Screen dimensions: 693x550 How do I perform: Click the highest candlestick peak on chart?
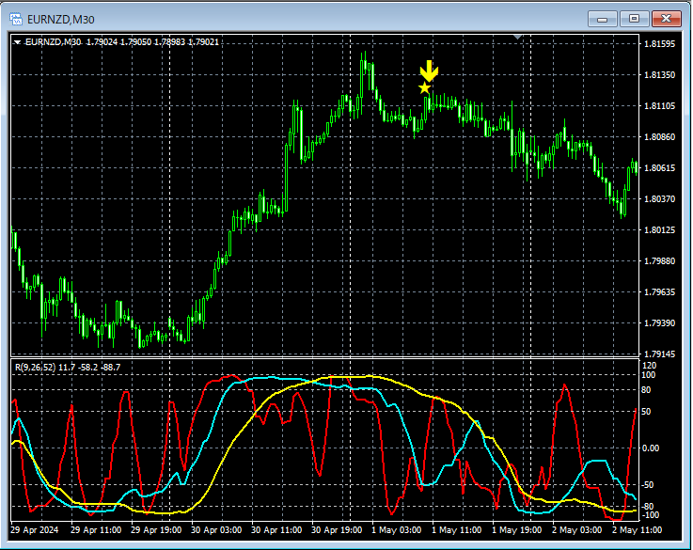pyautogui.click(x=363, y=56)
